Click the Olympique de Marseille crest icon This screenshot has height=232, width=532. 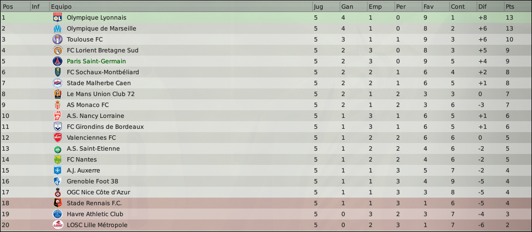58,28
